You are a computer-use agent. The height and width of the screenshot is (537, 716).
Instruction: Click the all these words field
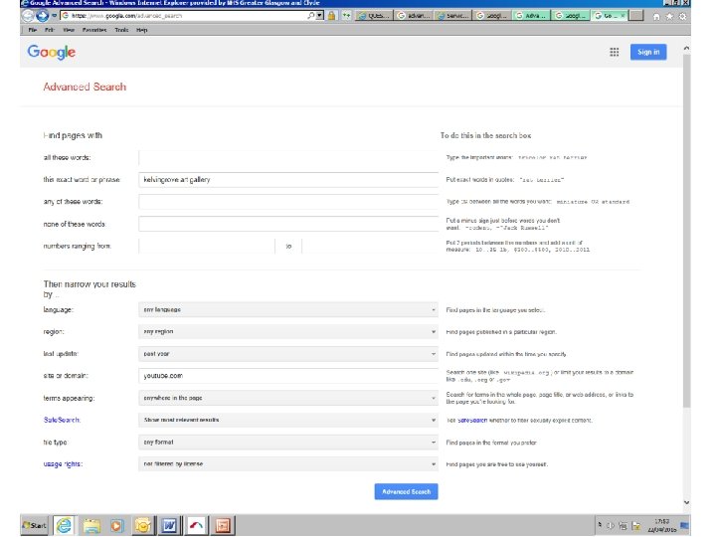[x=288, y=157]
